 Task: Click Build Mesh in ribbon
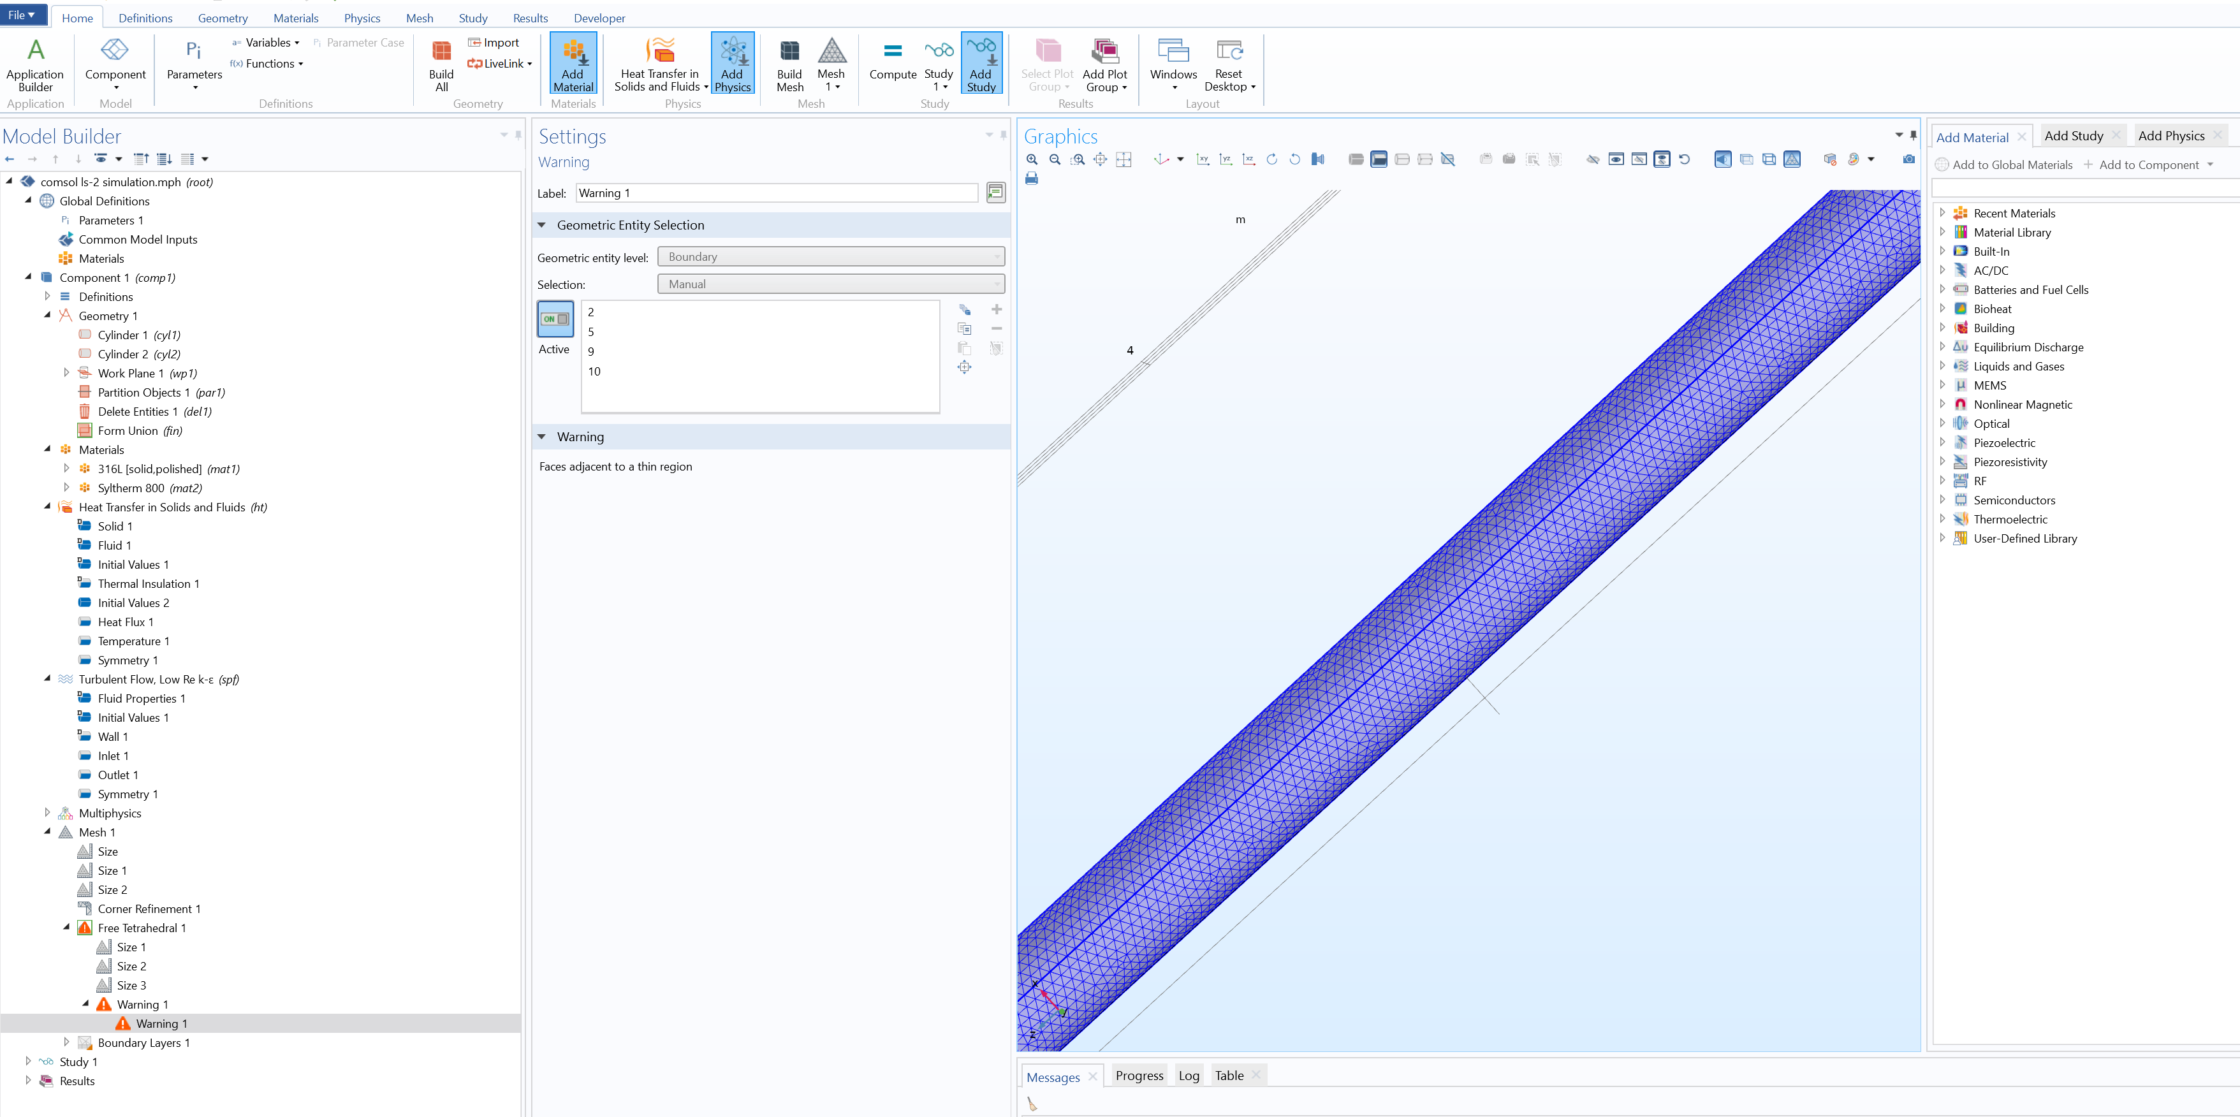[x=789, y=64]
